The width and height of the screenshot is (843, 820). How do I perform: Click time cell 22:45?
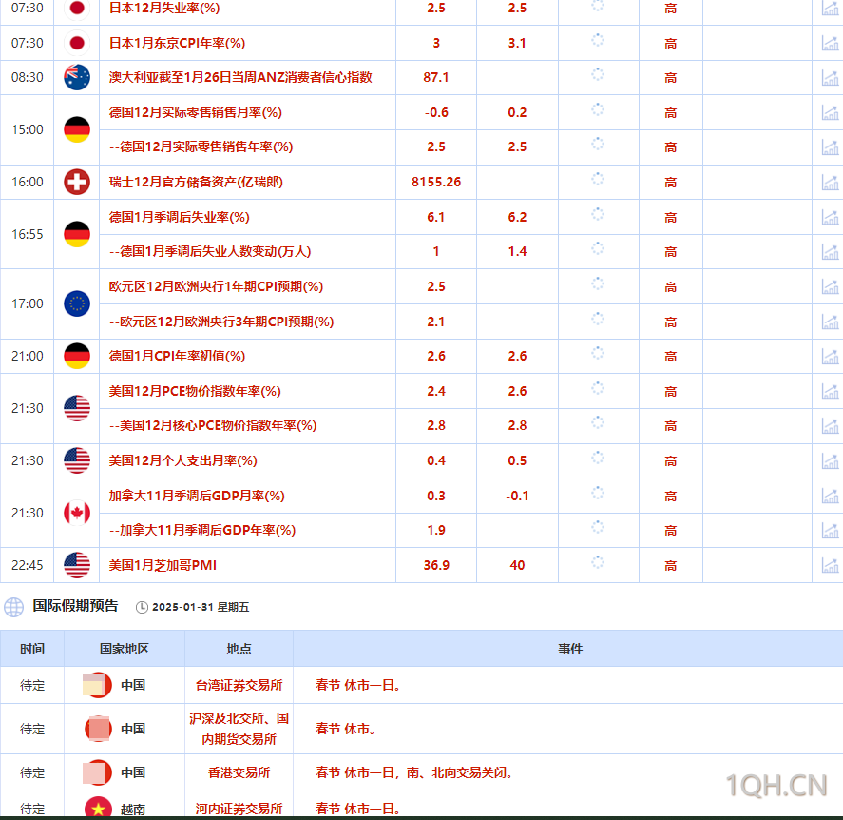(x=28, y=565)
